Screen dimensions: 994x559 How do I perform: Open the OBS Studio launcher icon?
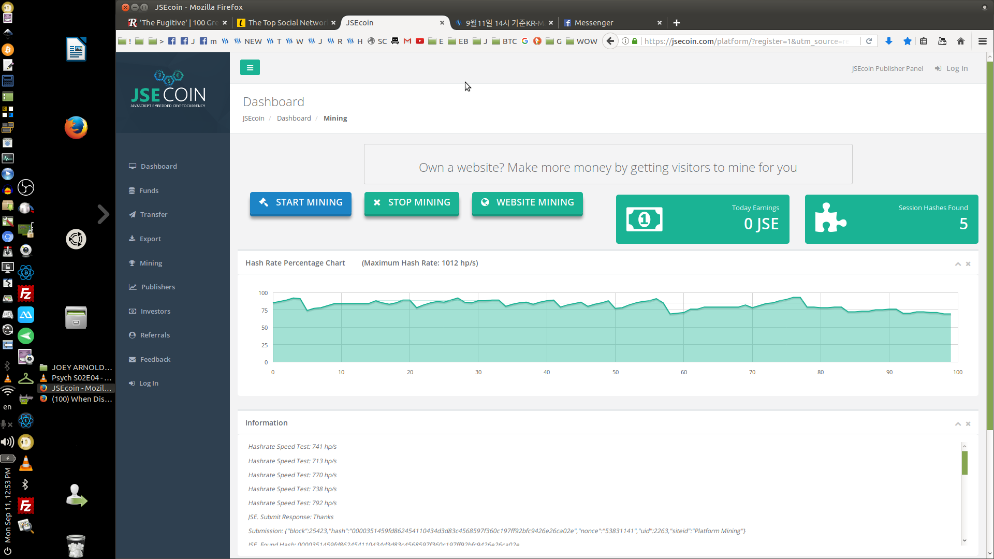tap(26, 187)
